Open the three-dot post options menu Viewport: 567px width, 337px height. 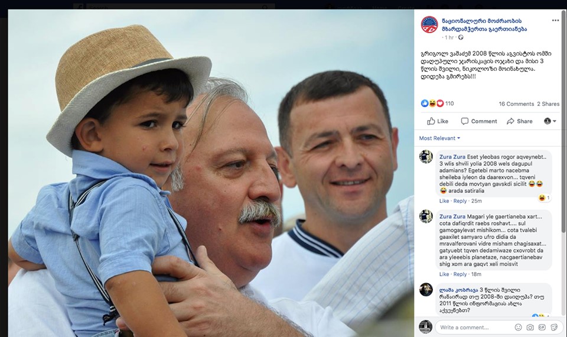[x=555, y=21]
